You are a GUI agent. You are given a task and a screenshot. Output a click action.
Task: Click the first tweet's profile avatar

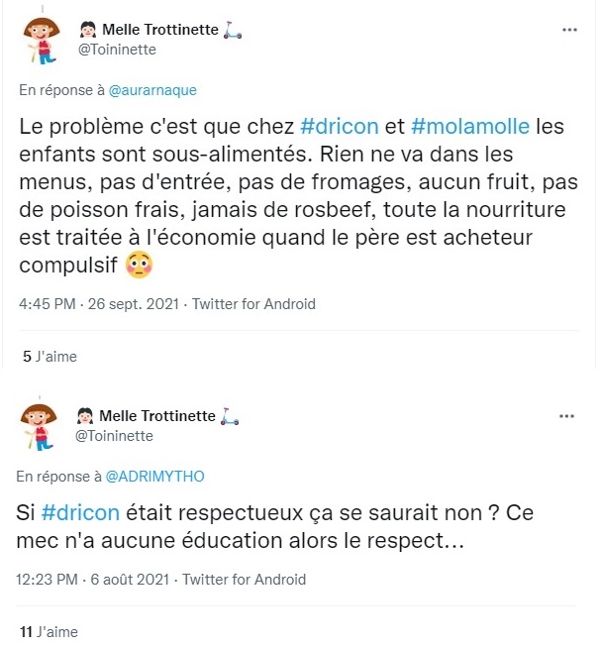point(39,42)
